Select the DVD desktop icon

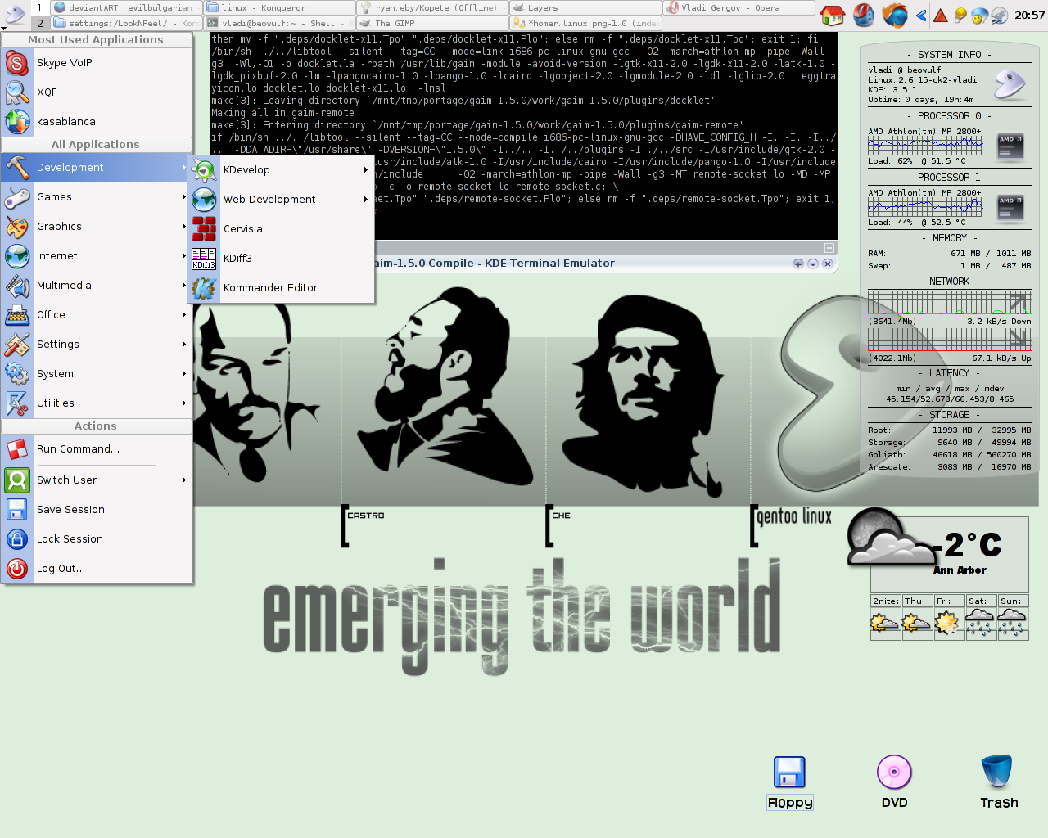point(894,782)
